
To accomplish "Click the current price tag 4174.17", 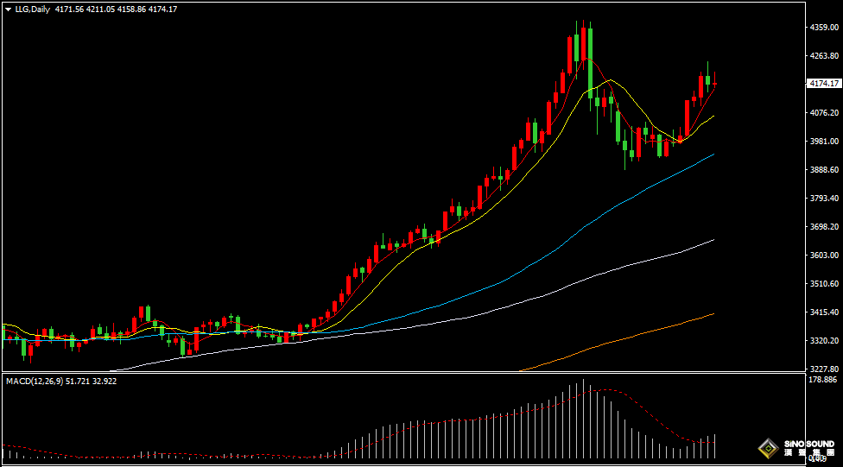I will 823,84.
